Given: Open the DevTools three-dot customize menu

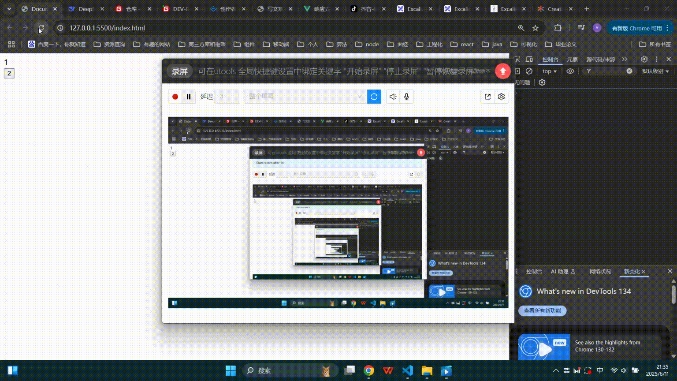Looking at the screenshot, I should [657, 59].
